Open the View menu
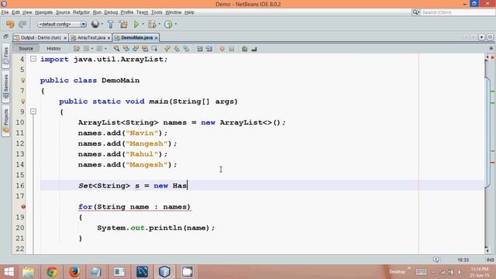 [27, 12]
